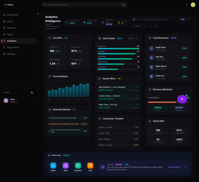The image size is (199, 182).
Task: Click the Trend Analysis icon
Action: tap(50, 76)
